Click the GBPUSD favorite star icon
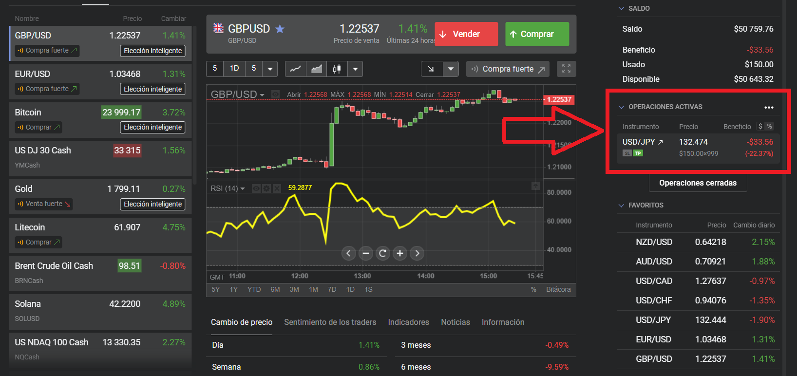The height and width of the screenshot is (376, 797). click(x=280, y=29)
